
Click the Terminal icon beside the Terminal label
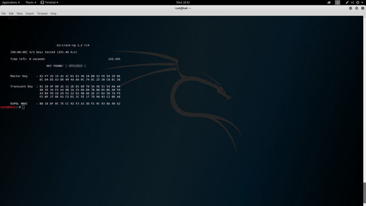42,2
